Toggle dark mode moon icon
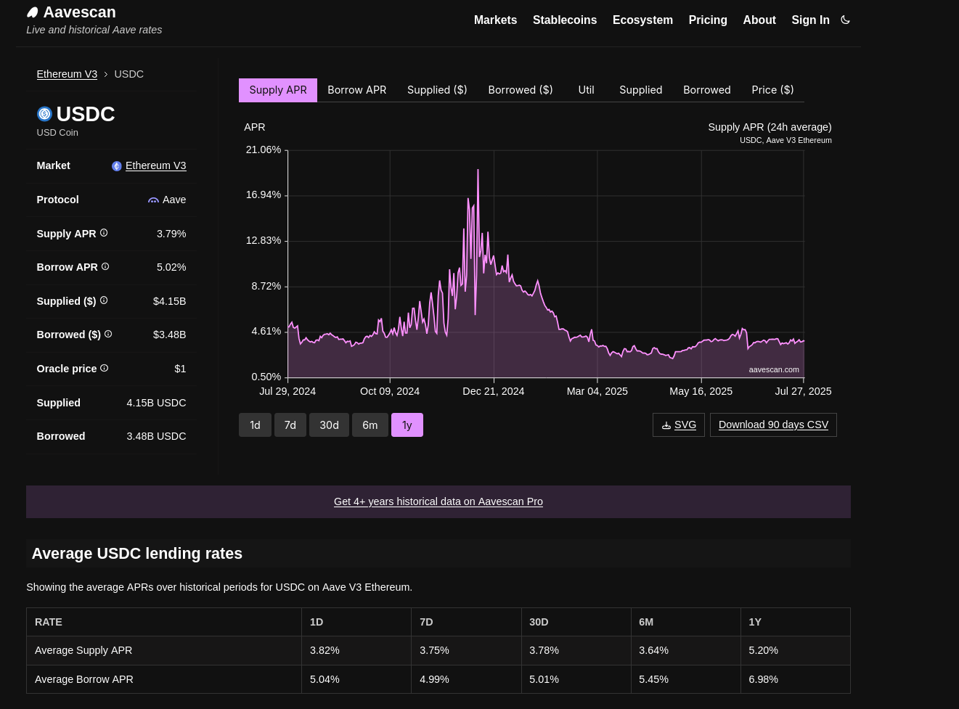 [x=845, y=20]
